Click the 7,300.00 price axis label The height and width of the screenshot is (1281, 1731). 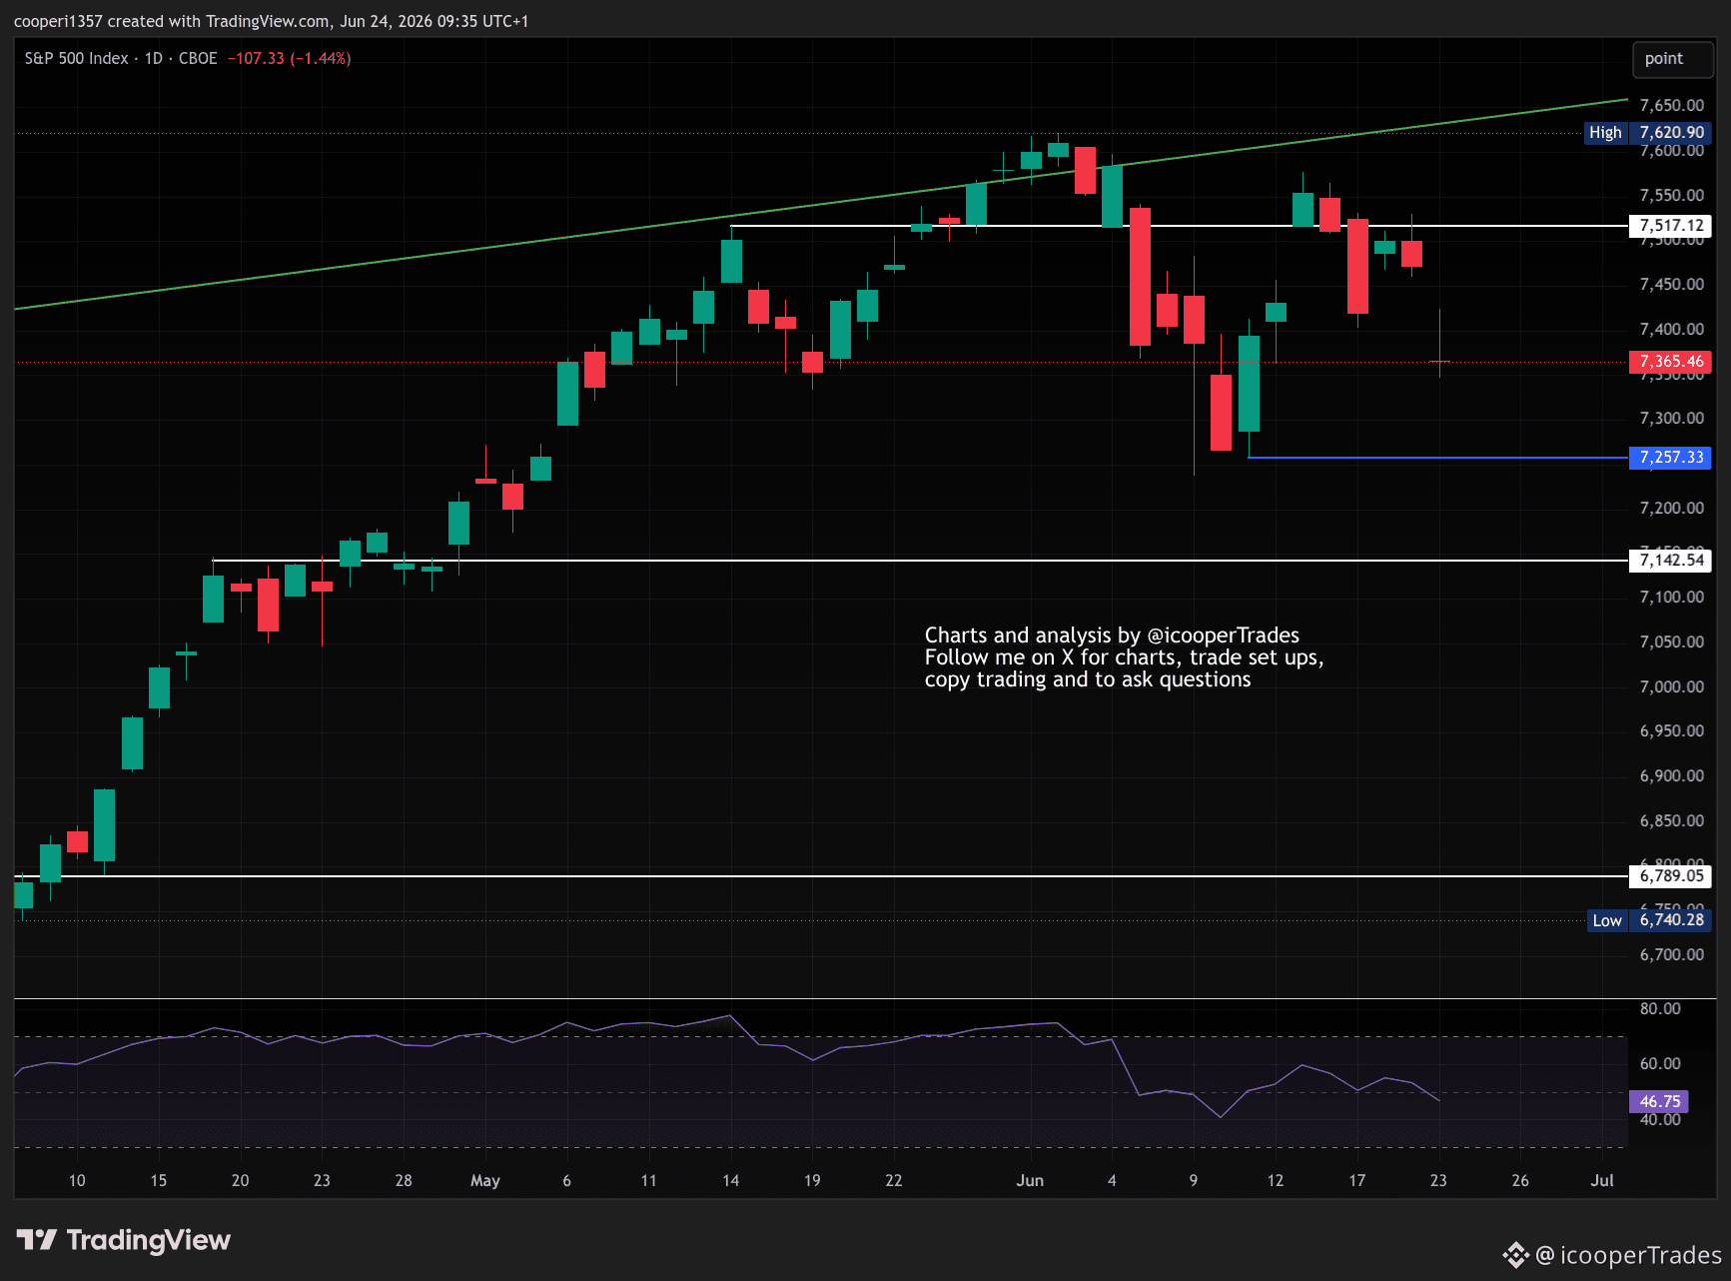click(1672, 418)
